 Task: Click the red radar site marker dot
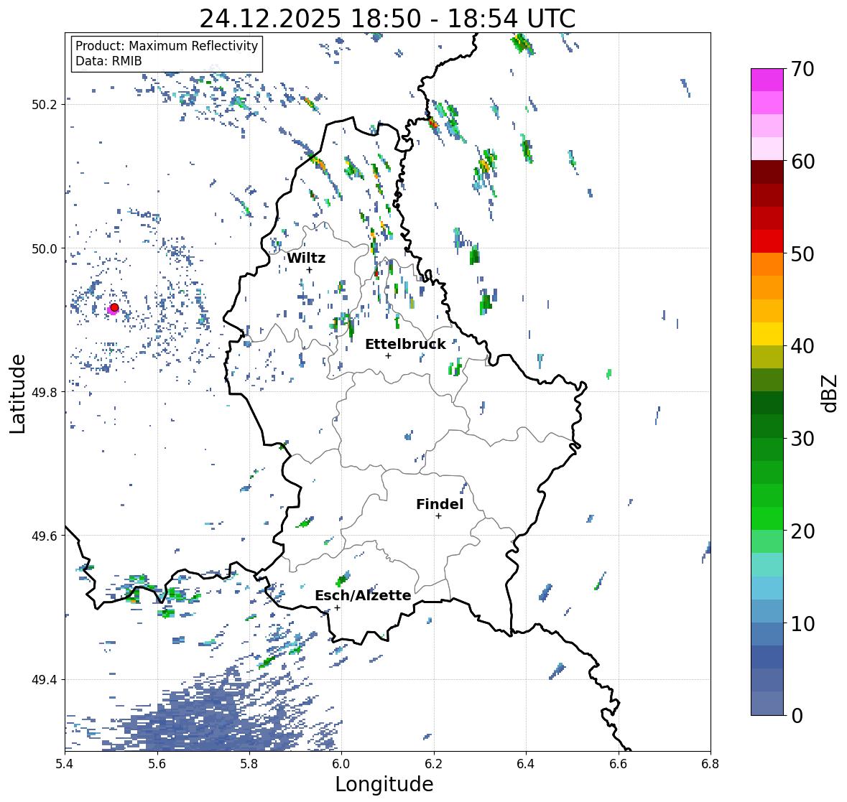[114, 307]
